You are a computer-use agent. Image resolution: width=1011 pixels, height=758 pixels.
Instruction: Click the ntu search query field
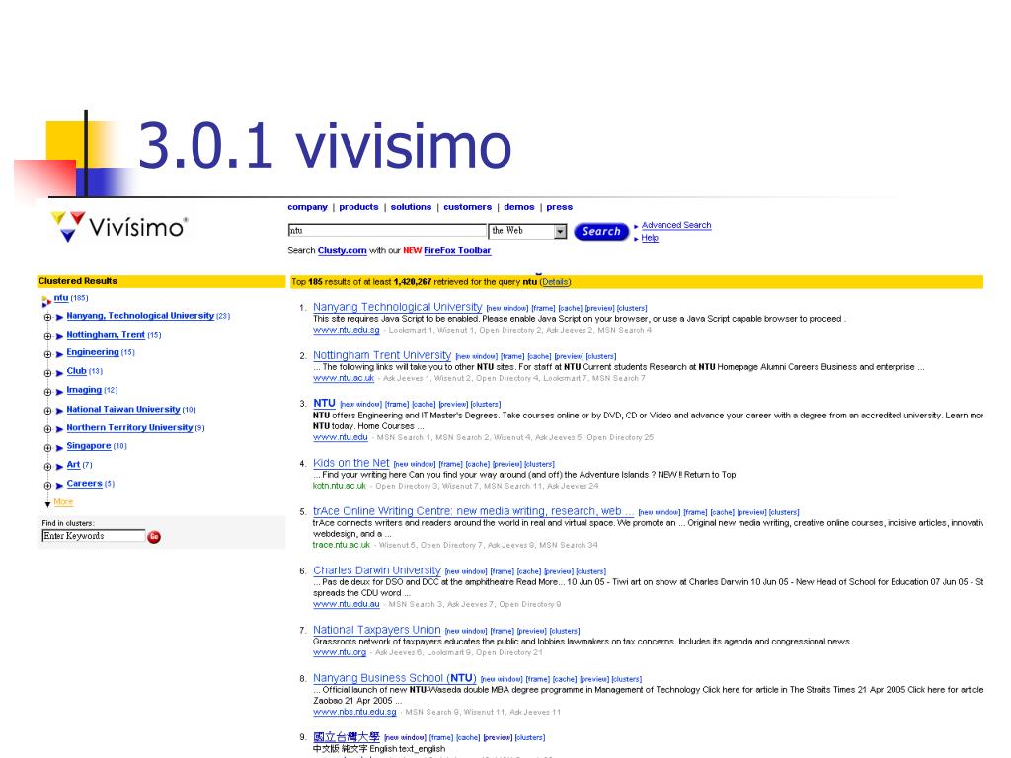[x=387, y=231]
